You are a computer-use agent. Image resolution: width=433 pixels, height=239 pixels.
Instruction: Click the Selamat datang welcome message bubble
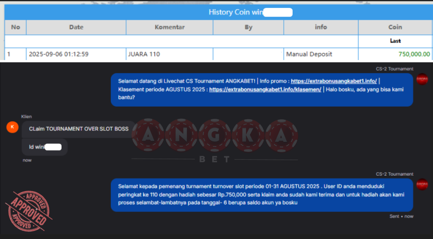[262, 89]
